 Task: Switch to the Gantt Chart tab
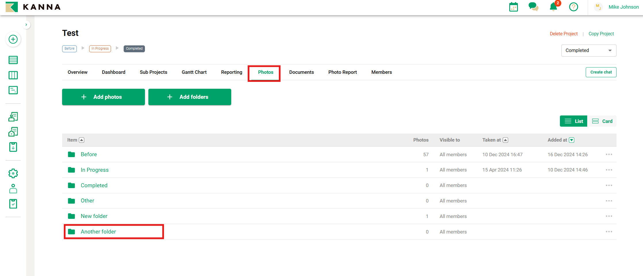(194, 72)
